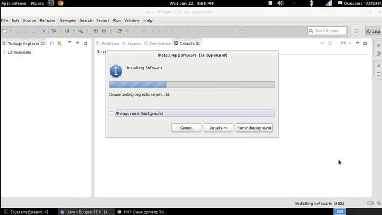
Task: Click the Open Type icon in toolbar
Action: [119, 31]
